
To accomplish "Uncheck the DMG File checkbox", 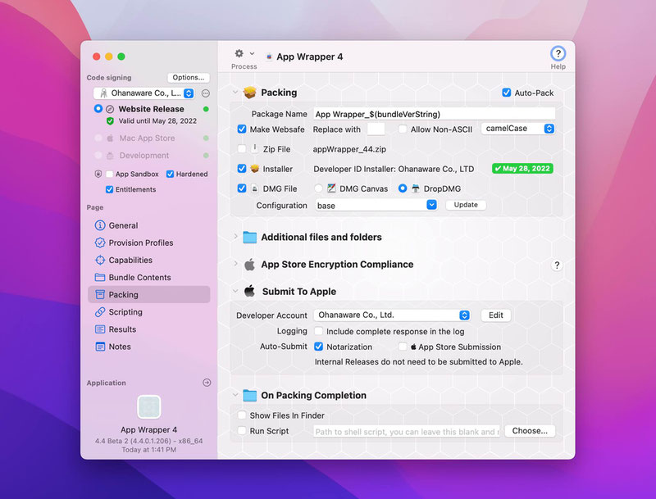I will pos(242,188).
